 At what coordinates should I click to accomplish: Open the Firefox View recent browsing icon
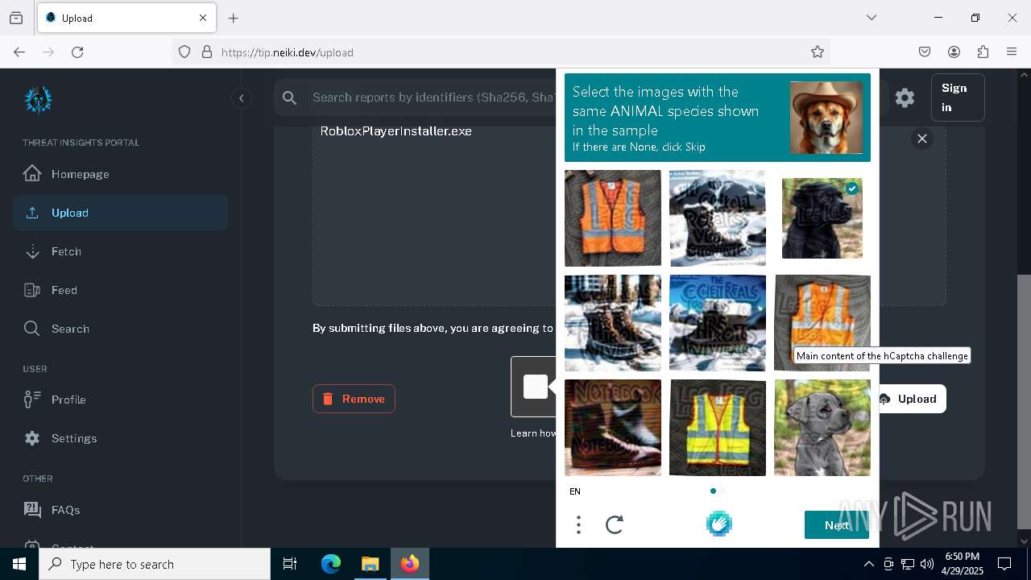tap(16, 18)
